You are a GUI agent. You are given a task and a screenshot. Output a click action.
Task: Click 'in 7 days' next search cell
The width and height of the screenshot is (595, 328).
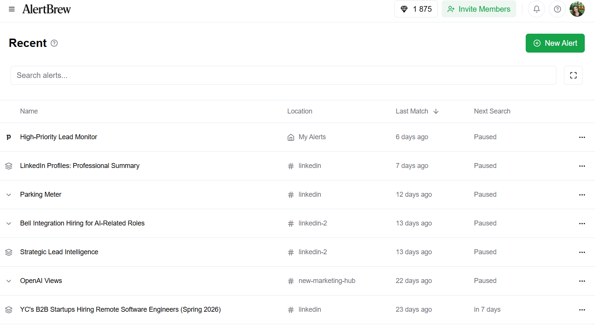[487, 309]
